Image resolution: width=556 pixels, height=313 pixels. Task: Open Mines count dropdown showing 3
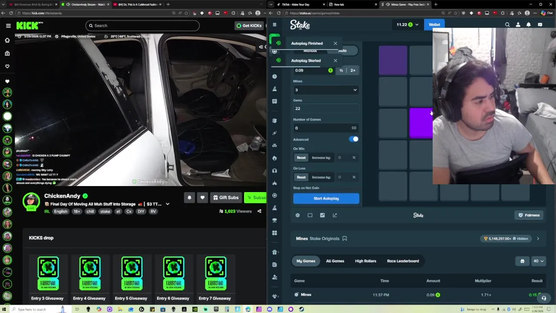point(326,90)
